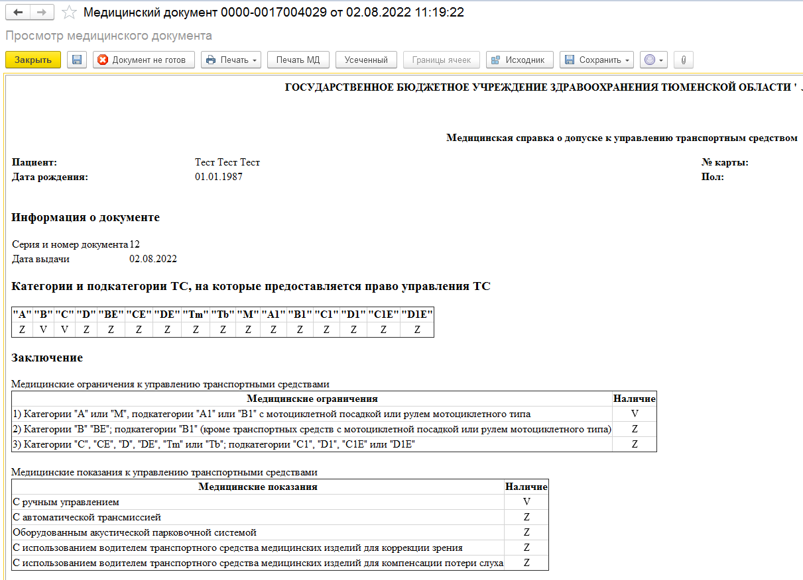Viewport: 803px width, 580px height.
Task: Click the 'Печать МД' button
Action: tap(298, 60)
